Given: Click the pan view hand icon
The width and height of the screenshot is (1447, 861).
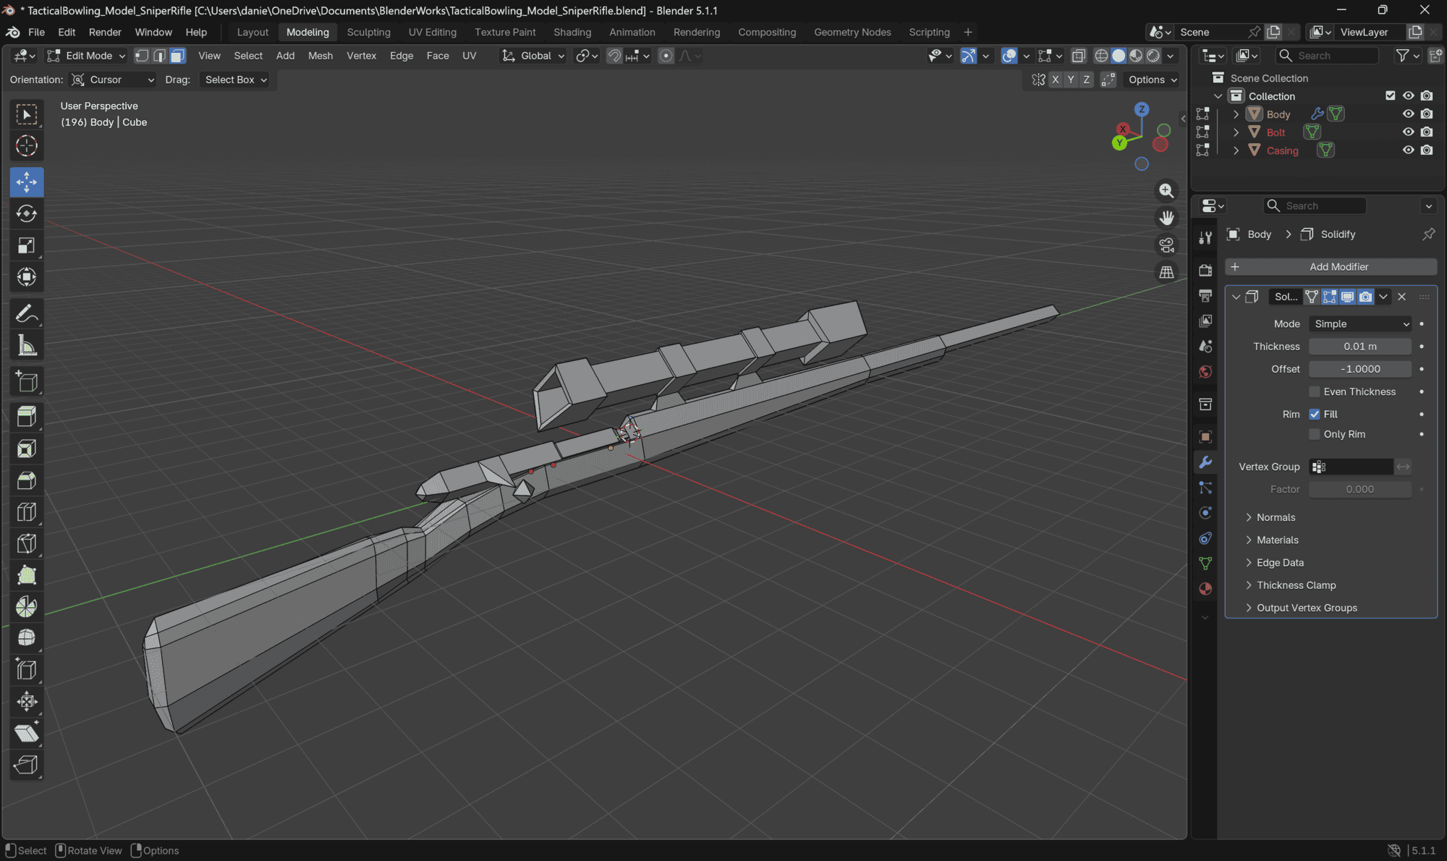Looking at the screenshot, I should click(1166, 218).
